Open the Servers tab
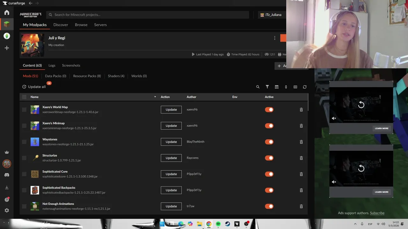408x229 pixels. tap(100, 25)
